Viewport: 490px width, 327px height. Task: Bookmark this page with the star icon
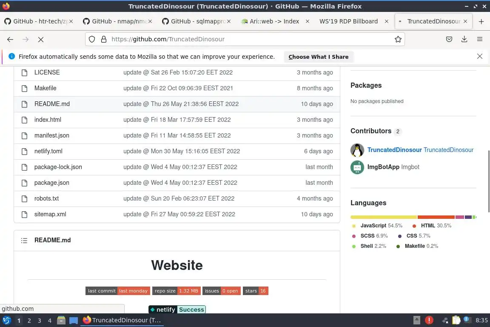(398, 39)
